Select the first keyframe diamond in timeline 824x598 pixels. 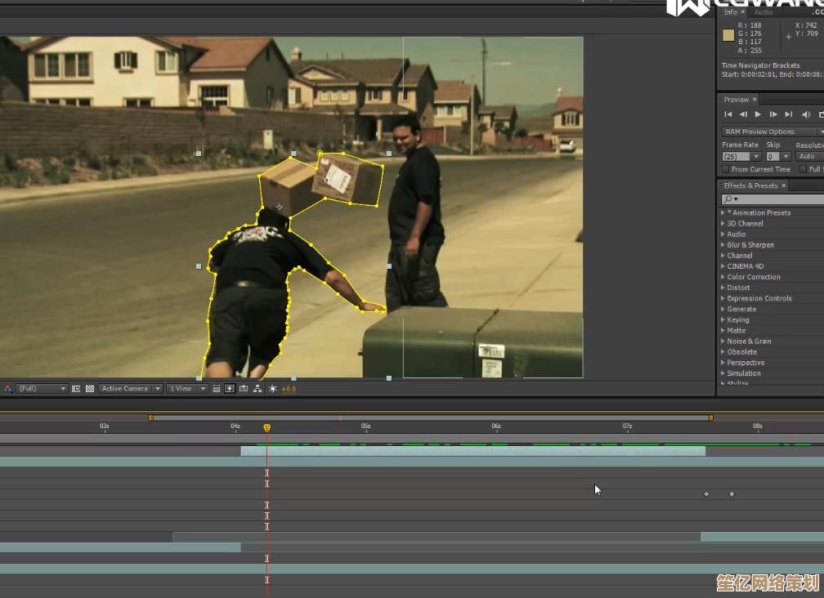pos(706,494)
